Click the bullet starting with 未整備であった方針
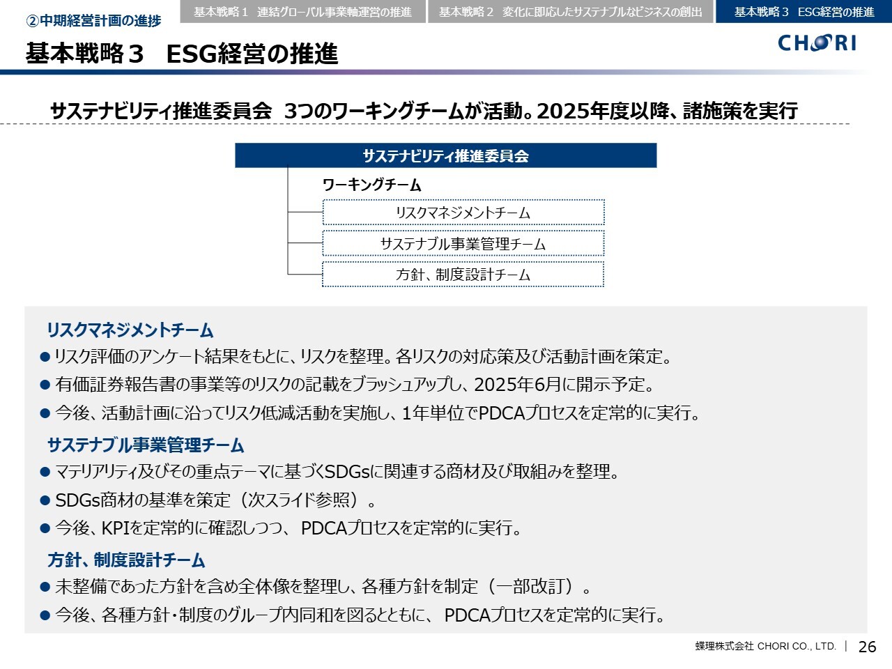 tap(316, 587)
